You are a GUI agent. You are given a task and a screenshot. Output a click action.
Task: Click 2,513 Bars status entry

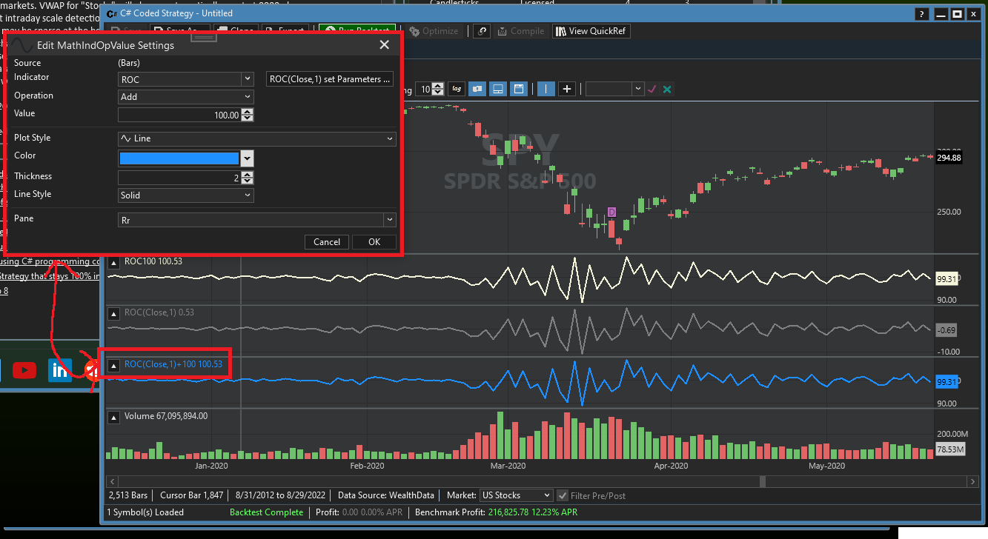click(x=128, y=495)
